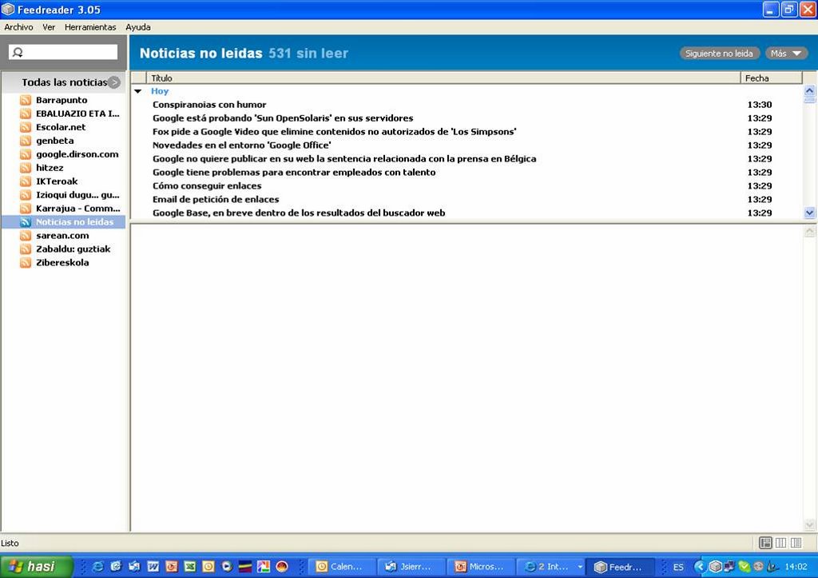
Task: Click Siguiente no leida button
Action: tap(720, 54)
